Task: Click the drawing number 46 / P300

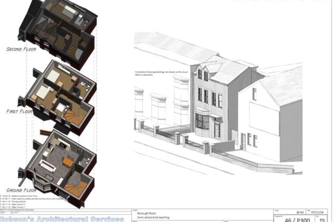Action: [x=297, y=220]
